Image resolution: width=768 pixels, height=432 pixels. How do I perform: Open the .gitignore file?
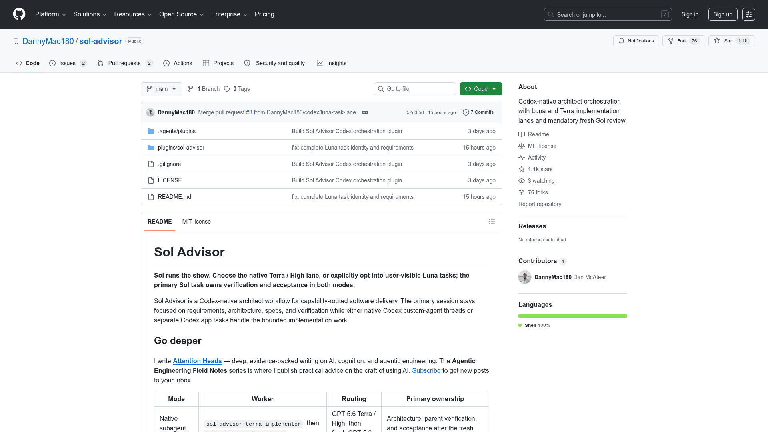coord(170,164)
